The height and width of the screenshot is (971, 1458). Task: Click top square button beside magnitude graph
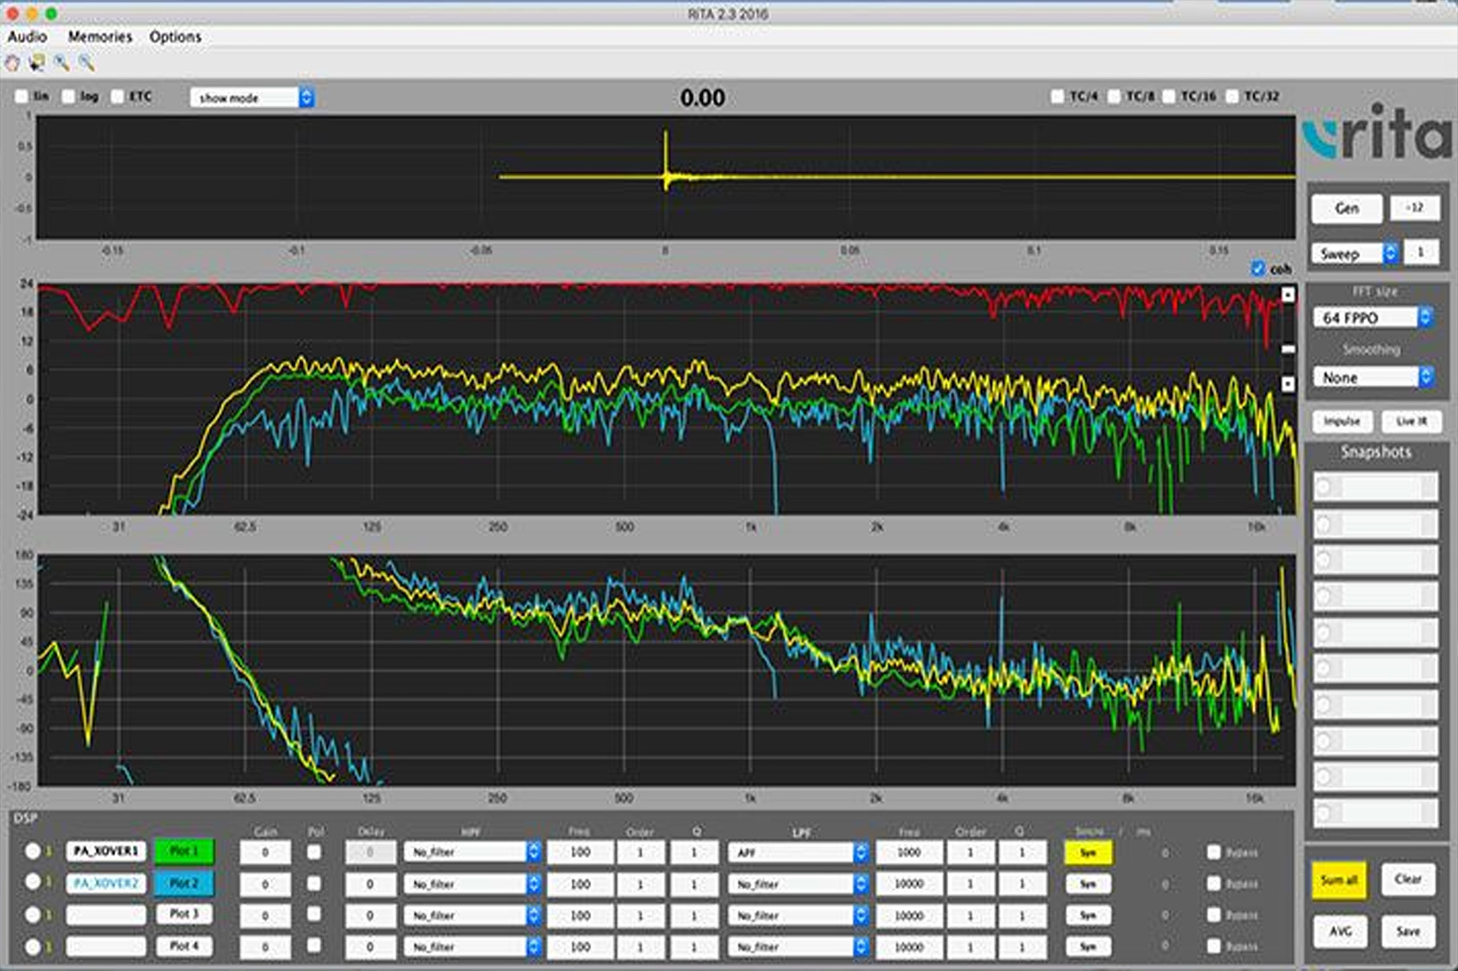1288,294
